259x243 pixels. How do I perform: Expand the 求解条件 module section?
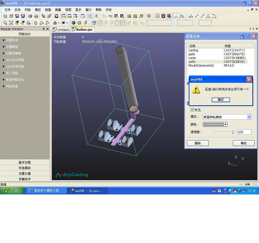click(x=25, y=179)
